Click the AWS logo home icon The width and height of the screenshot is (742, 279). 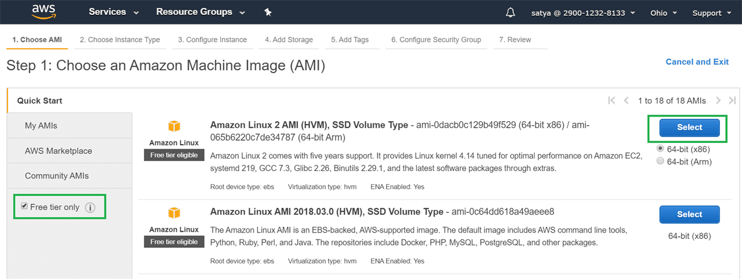click(x=43, y=11)
